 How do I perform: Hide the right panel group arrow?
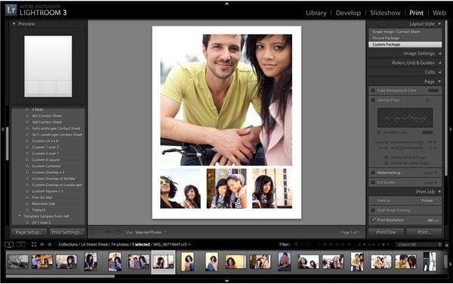[451, 130]
